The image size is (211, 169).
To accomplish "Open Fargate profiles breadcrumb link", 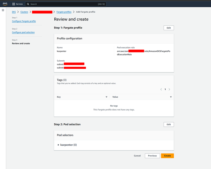I will [64, 12].
